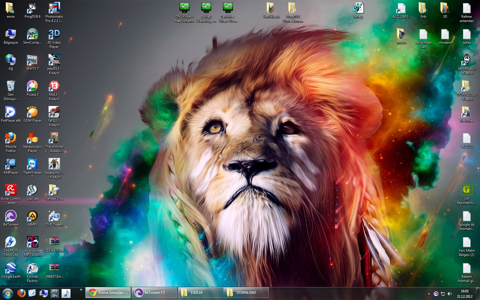The height and width of the screenshot is (300, 480).
Task: Select the AssassinsCreed Kısayol icon
Action: (x=54, y=169)
